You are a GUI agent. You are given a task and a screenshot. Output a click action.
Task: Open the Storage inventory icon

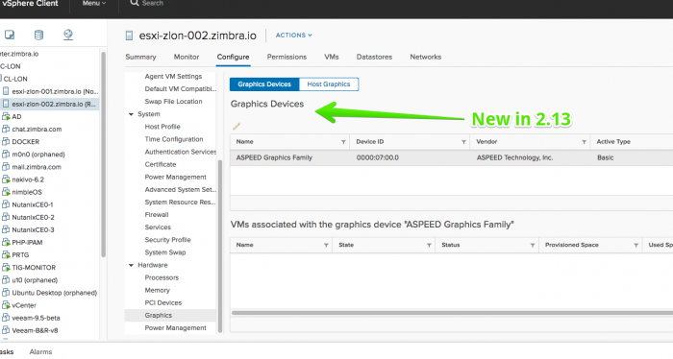(x=38, y=35)
